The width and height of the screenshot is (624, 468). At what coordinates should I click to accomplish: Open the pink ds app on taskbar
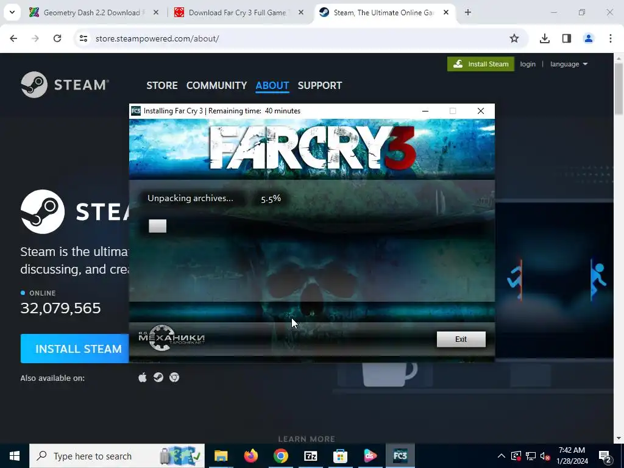pos(370,456)
